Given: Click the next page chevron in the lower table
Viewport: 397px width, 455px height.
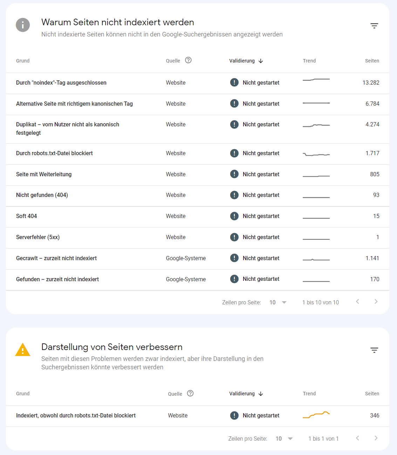Looking at the screenshot, I should click(376, 438).
